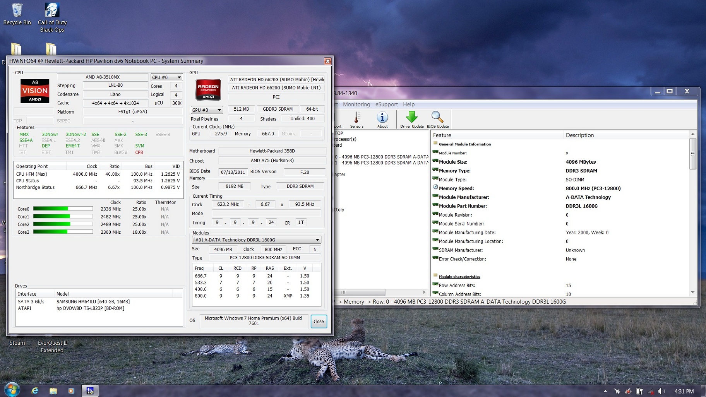
Task: Click the Module Part Number DDR3L 1600G value
Action: tap(582, 206)
